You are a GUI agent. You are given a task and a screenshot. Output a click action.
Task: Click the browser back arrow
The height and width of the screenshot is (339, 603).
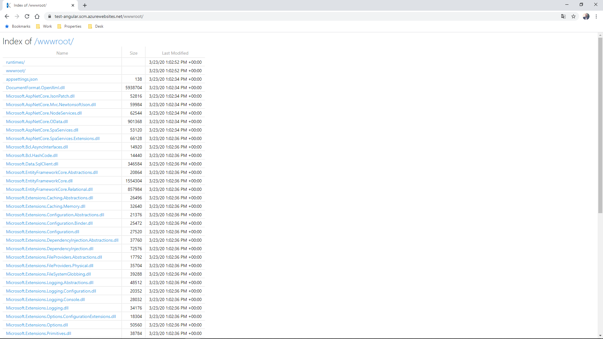pos(7,16)
